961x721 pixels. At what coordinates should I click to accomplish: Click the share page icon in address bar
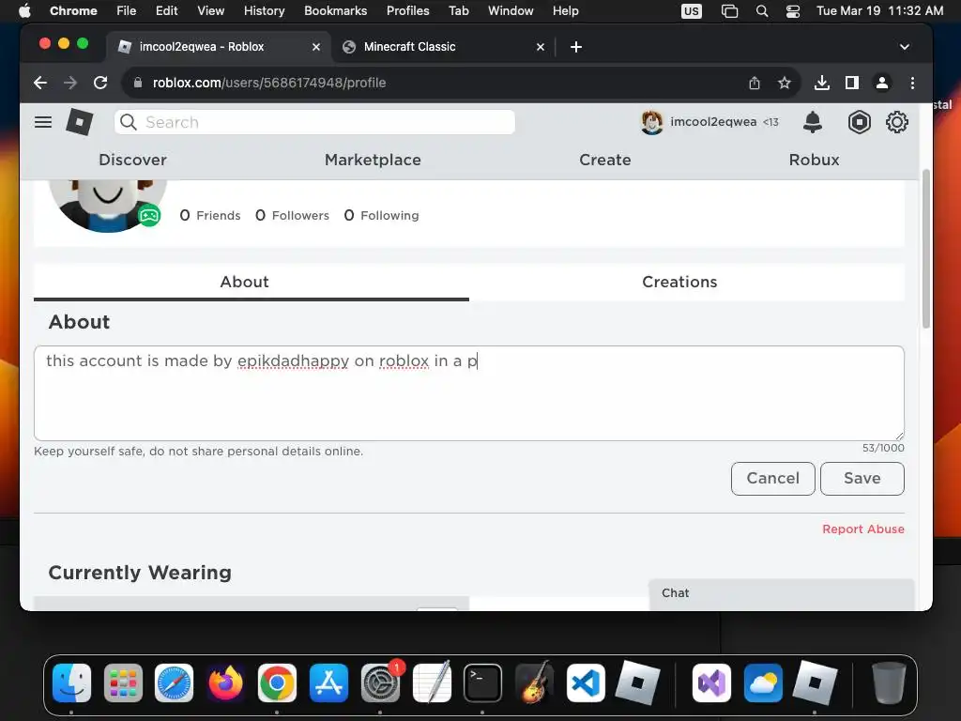point(755,83)
